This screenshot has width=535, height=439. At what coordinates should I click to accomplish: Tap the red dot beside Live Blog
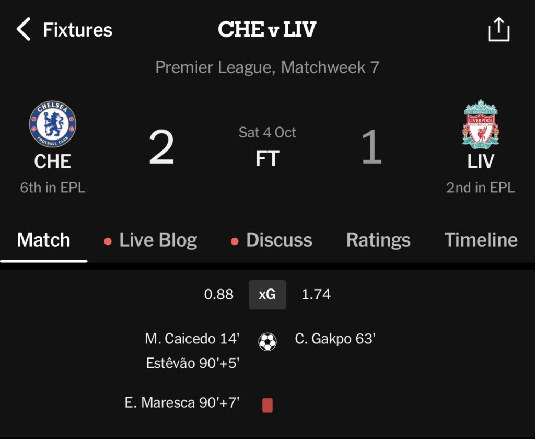pyautogui.click(x=108, y=241)
